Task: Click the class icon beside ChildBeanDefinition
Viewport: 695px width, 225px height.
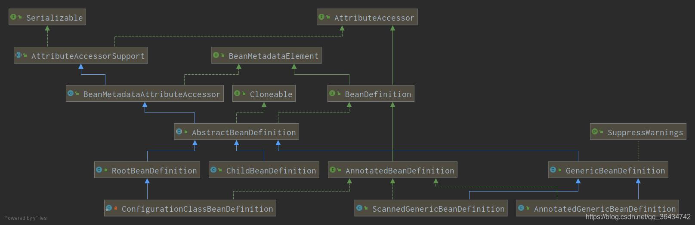Action: (214, 170)
